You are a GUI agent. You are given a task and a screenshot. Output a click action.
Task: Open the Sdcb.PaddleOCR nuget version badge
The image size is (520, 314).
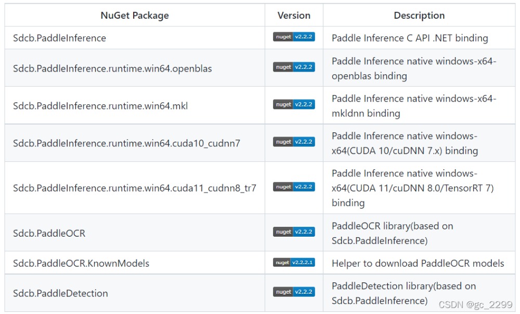(x=294, y=232)
